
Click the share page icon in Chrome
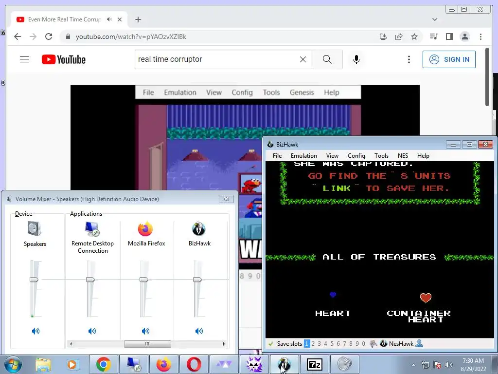399,37
